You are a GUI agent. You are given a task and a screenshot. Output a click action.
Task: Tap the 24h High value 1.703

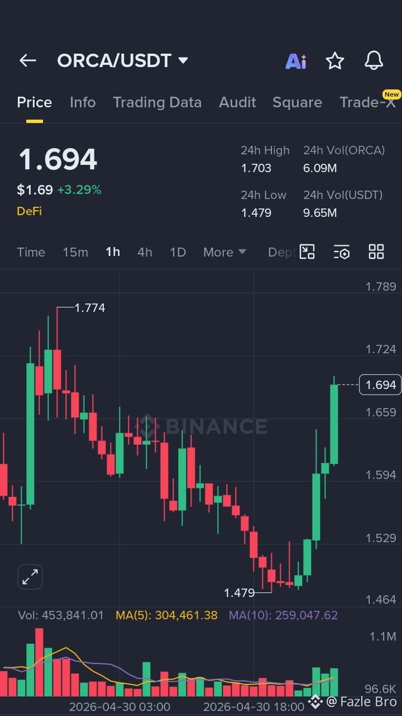pyautogui.click(x=256, y=168)
